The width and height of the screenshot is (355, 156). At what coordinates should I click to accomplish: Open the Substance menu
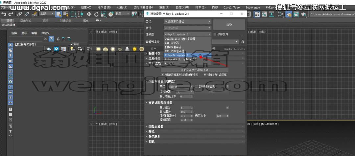pyautogui.click(x=253, y=8)
